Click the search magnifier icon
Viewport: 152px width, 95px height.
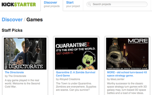(89, 4)
